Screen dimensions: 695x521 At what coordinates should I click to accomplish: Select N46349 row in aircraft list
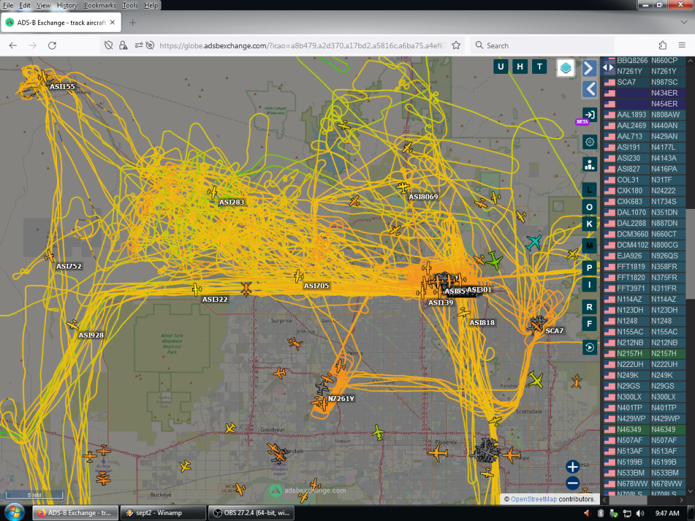point(645,429)
